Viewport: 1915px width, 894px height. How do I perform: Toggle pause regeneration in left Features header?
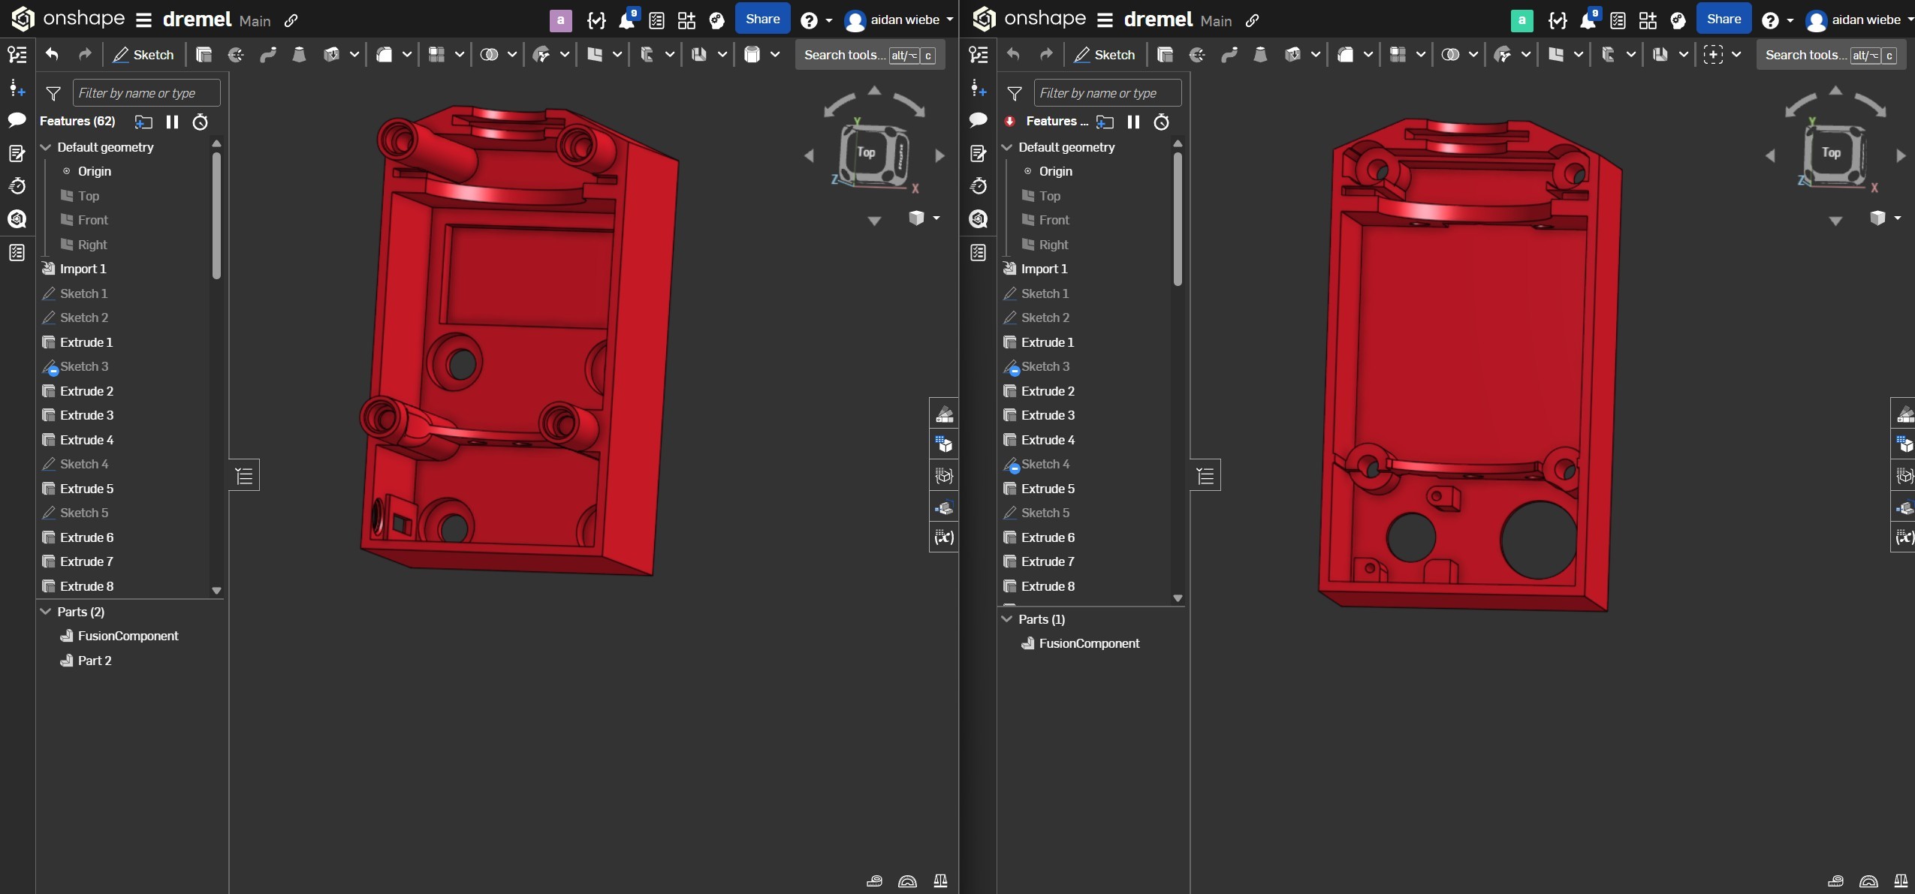[172, 122]
